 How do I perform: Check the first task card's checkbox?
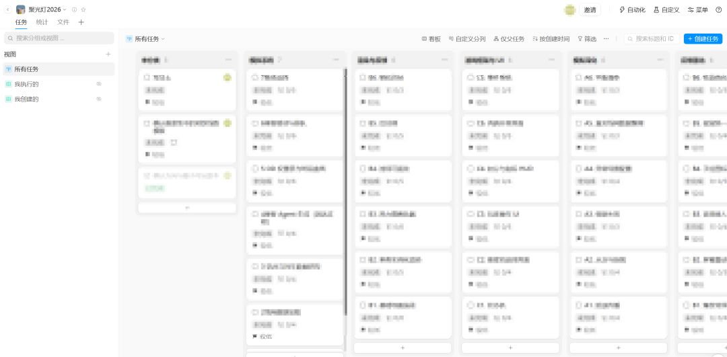click(147, 78)
